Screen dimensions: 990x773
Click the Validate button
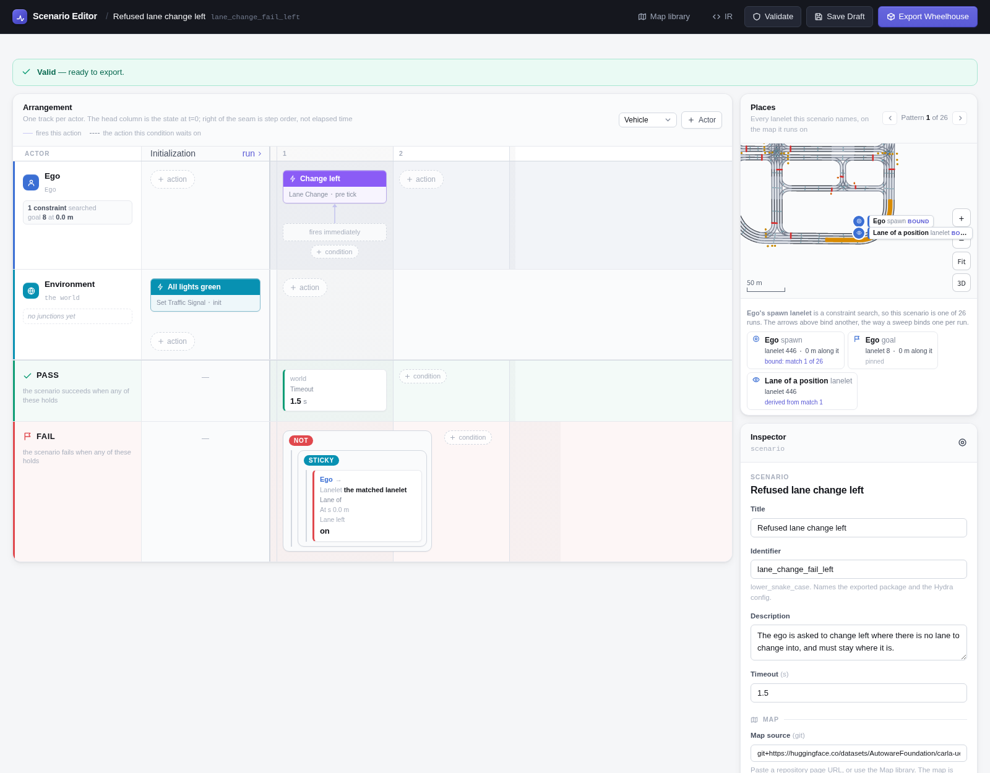click(773, 17)
